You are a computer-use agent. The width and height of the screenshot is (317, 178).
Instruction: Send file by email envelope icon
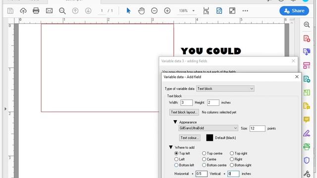[x=49, y=11]
